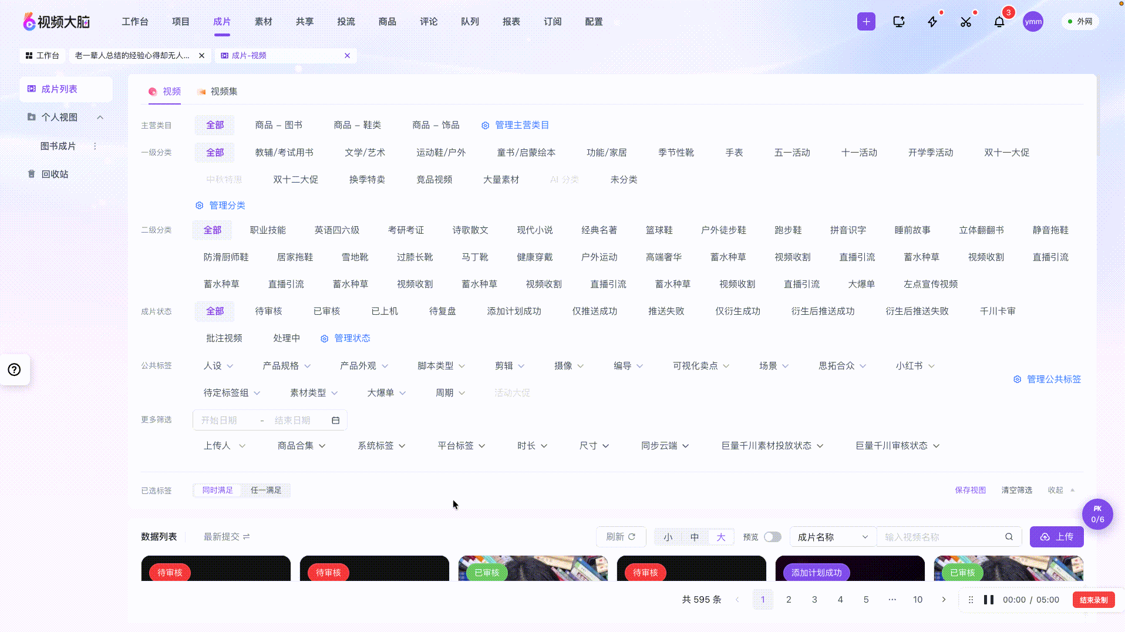Click the lightning bolt icon
This screenshot has height=632, width=1125.
[x=932, y=22]
